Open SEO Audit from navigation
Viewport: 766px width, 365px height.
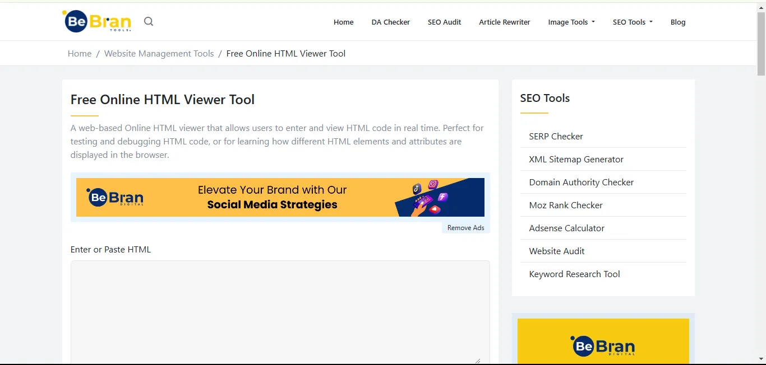tap(444, 22)
